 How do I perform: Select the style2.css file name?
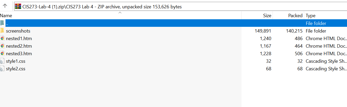click(16, 69)
